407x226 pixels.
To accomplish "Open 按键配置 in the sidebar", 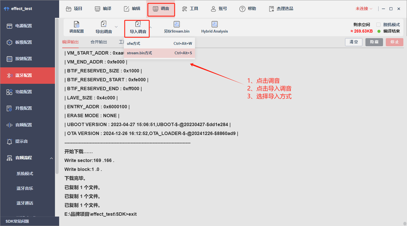I will click(28, 59).
